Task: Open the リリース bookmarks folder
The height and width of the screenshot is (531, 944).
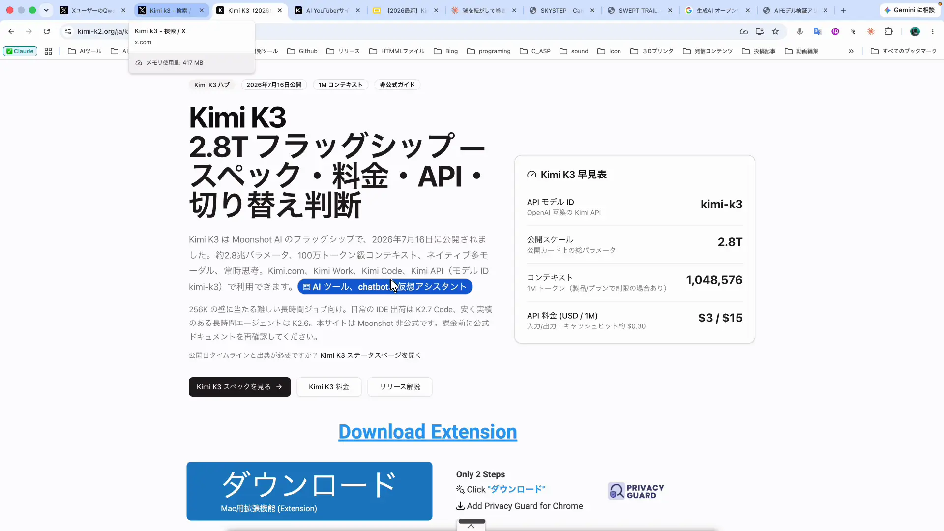Action: coord(343,51)
